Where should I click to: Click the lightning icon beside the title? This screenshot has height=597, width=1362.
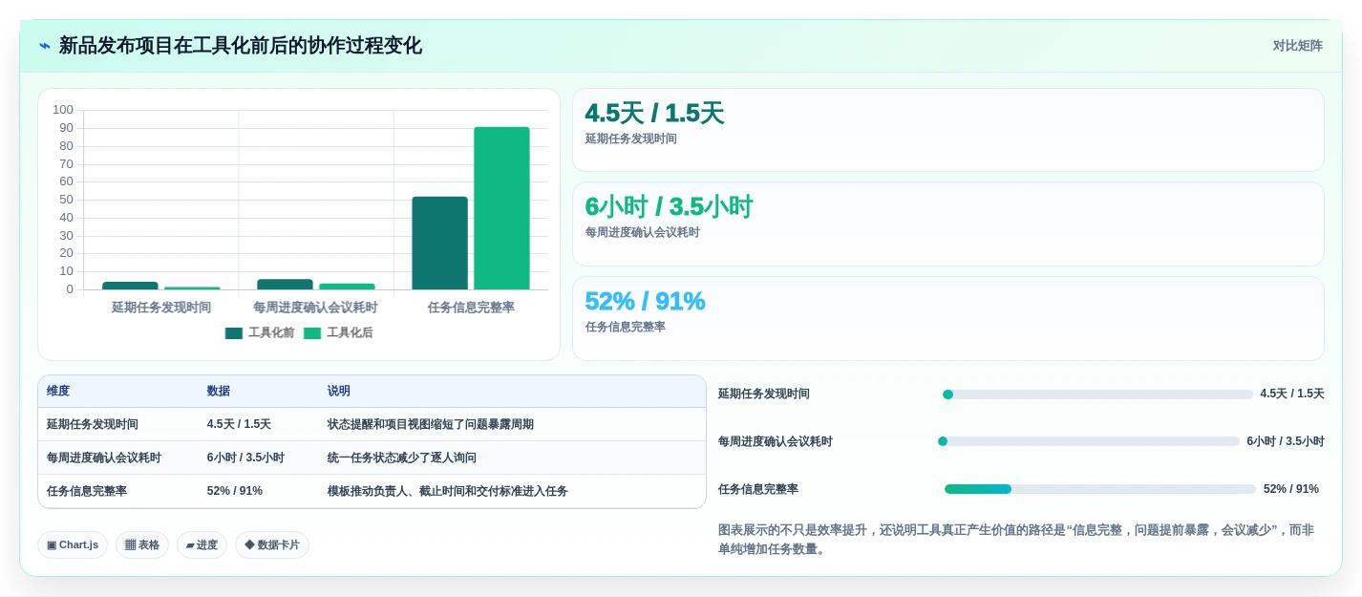[x=45, y=46]
